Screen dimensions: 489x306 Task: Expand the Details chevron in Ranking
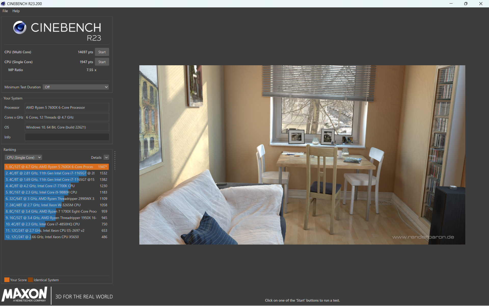[x=106, y=157]
